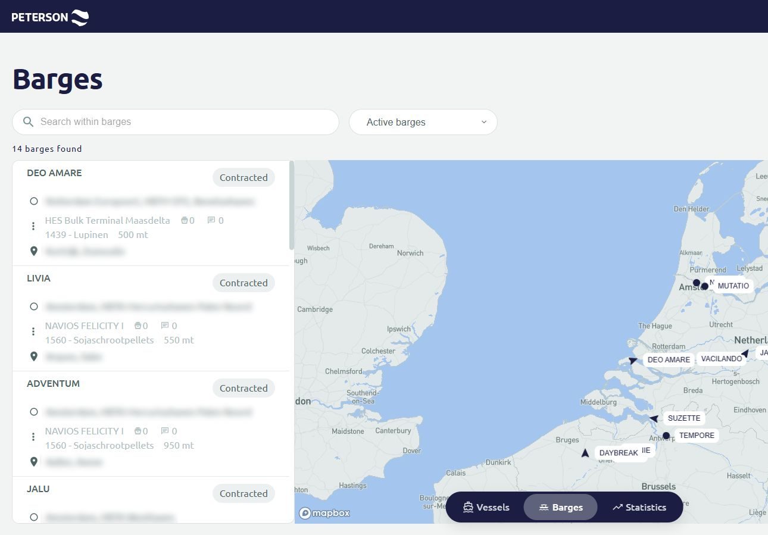Click the DAYBREAK barge arrow marker
Viewport: 768px width, 535px height.
[585, 453]
